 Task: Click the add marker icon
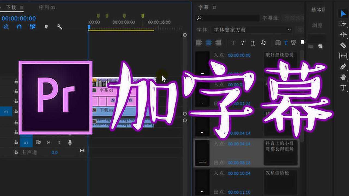click(46, 27)
